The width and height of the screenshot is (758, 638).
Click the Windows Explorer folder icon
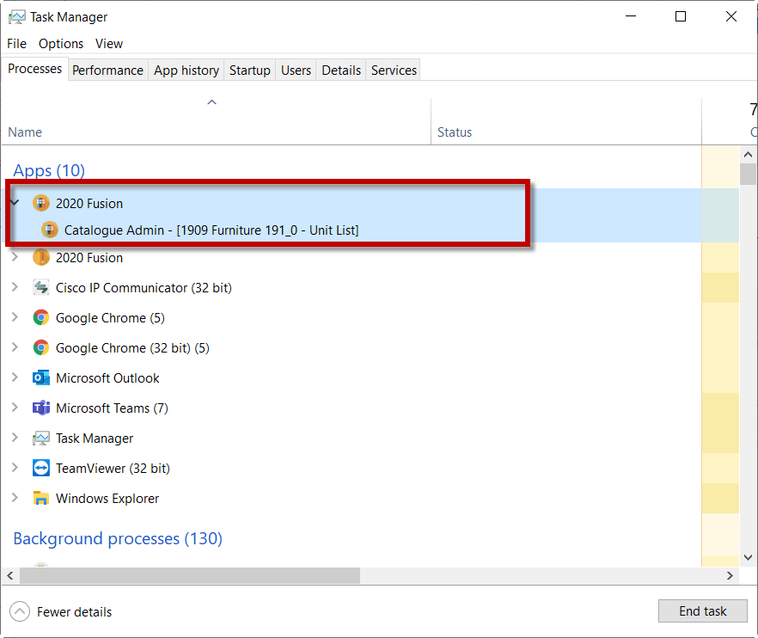tap(41, 498)
